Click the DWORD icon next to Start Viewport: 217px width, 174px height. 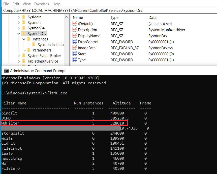pos(75,54)
